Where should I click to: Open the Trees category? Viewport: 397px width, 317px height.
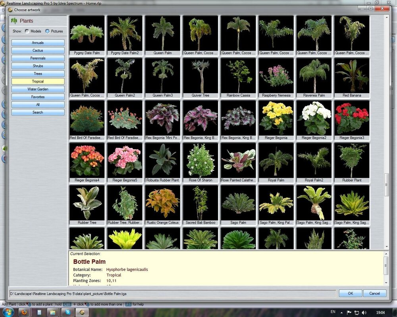pos(38,74)
